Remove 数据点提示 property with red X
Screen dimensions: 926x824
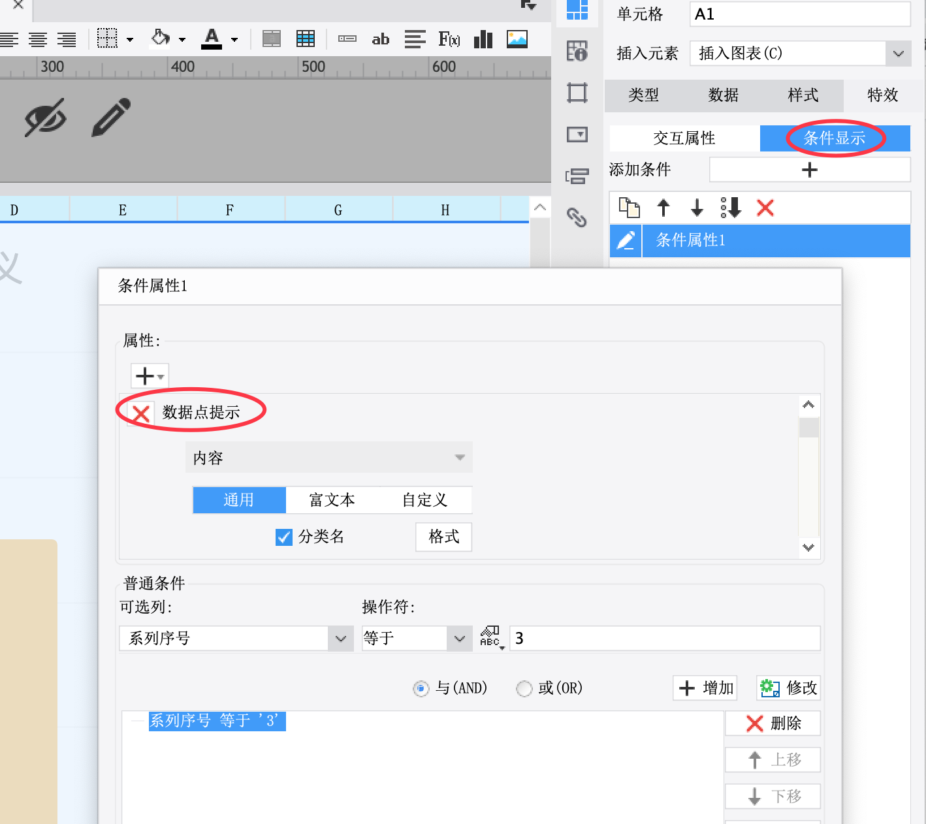(x=140, y=413)
